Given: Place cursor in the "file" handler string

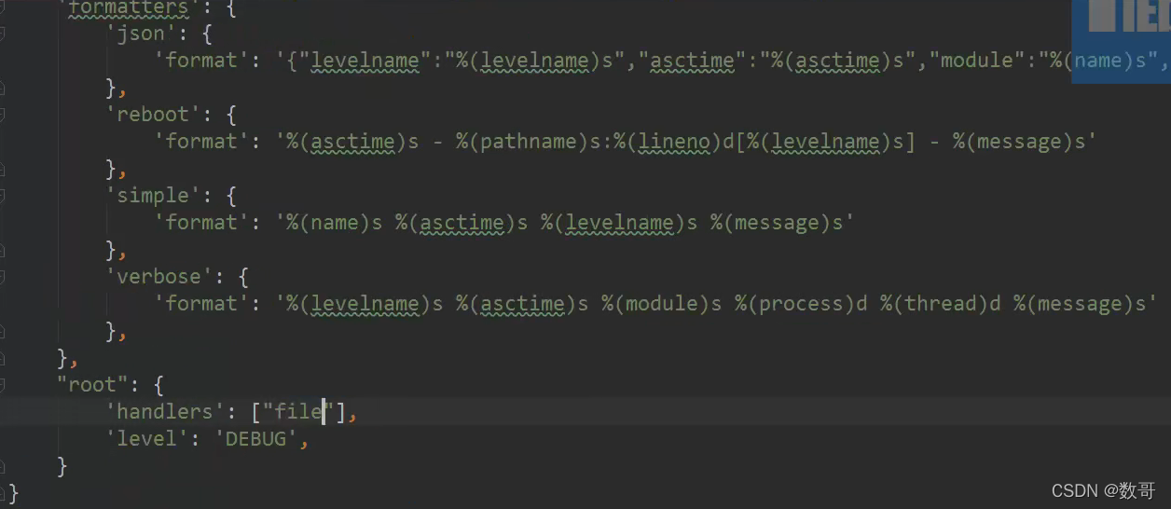Looking at the screenshot, I should pos(298,412).
